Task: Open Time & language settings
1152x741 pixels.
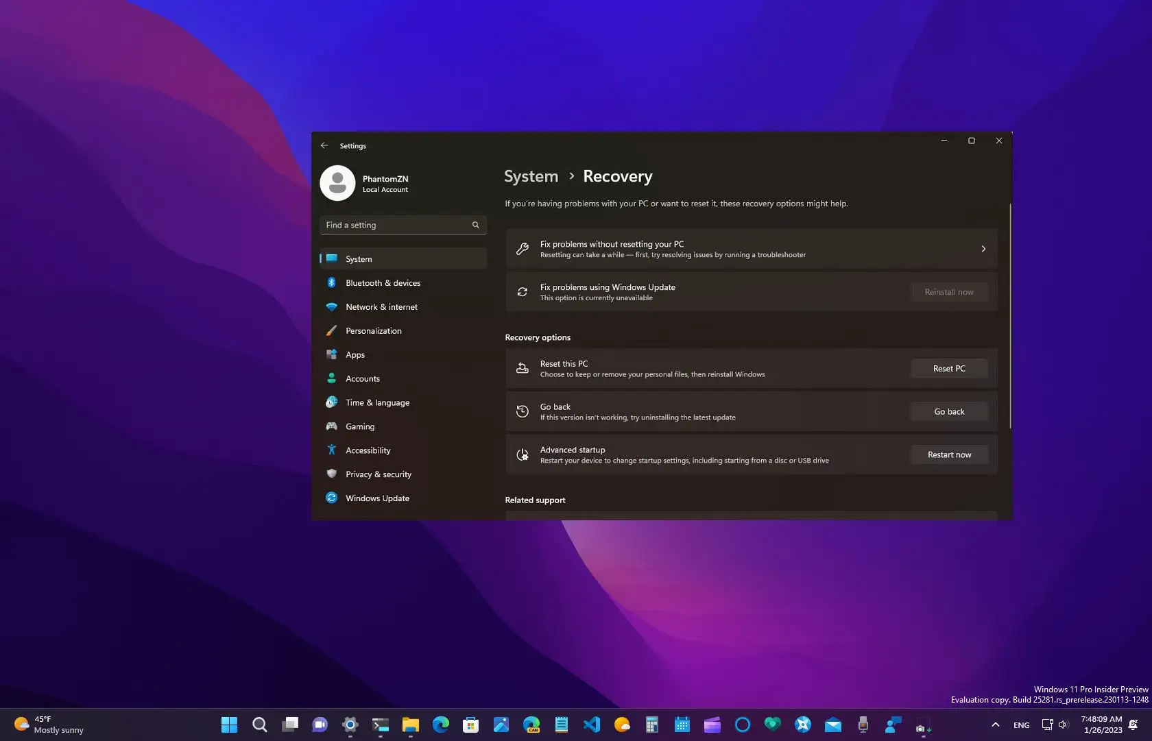Action: (x=403, y=402)
